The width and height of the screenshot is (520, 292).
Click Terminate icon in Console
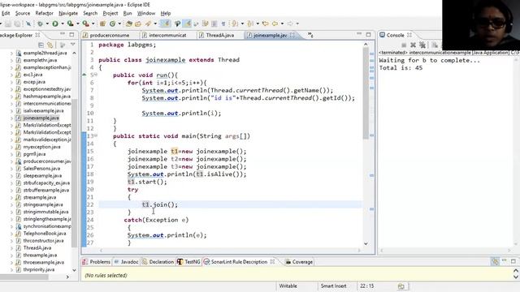(404, 45)
